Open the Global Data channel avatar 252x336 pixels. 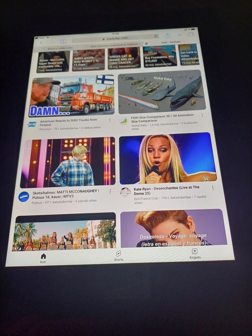pyautogui.click(x=124, y=121)
